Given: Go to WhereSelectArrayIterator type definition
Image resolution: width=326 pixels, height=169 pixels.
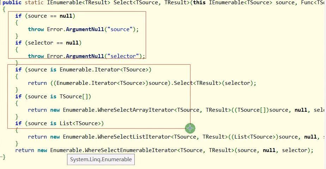Looking at the screenshot, I should click(135, 110).
